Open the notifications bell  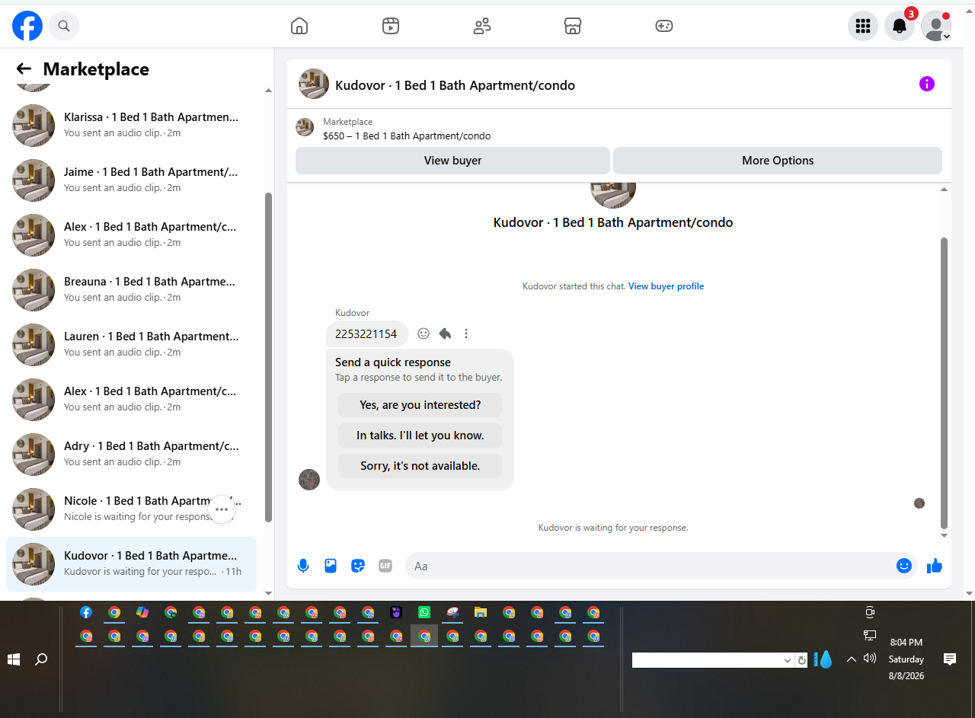click(900, 26)
